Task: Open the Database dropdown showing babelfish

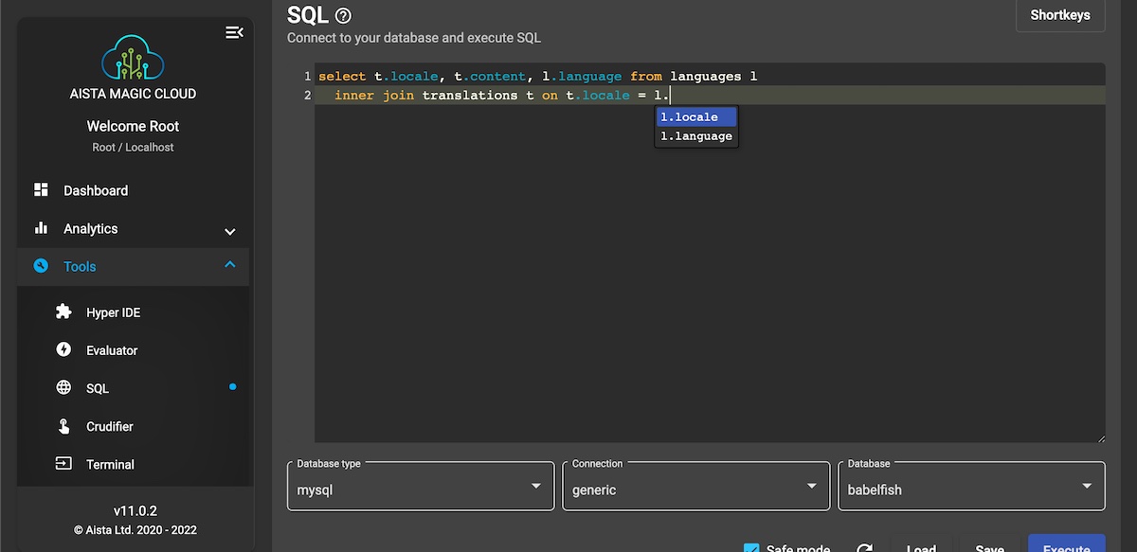Action: [970, 487]
